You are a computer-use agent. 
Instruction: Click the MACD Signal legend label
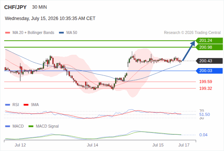(47, 126)
